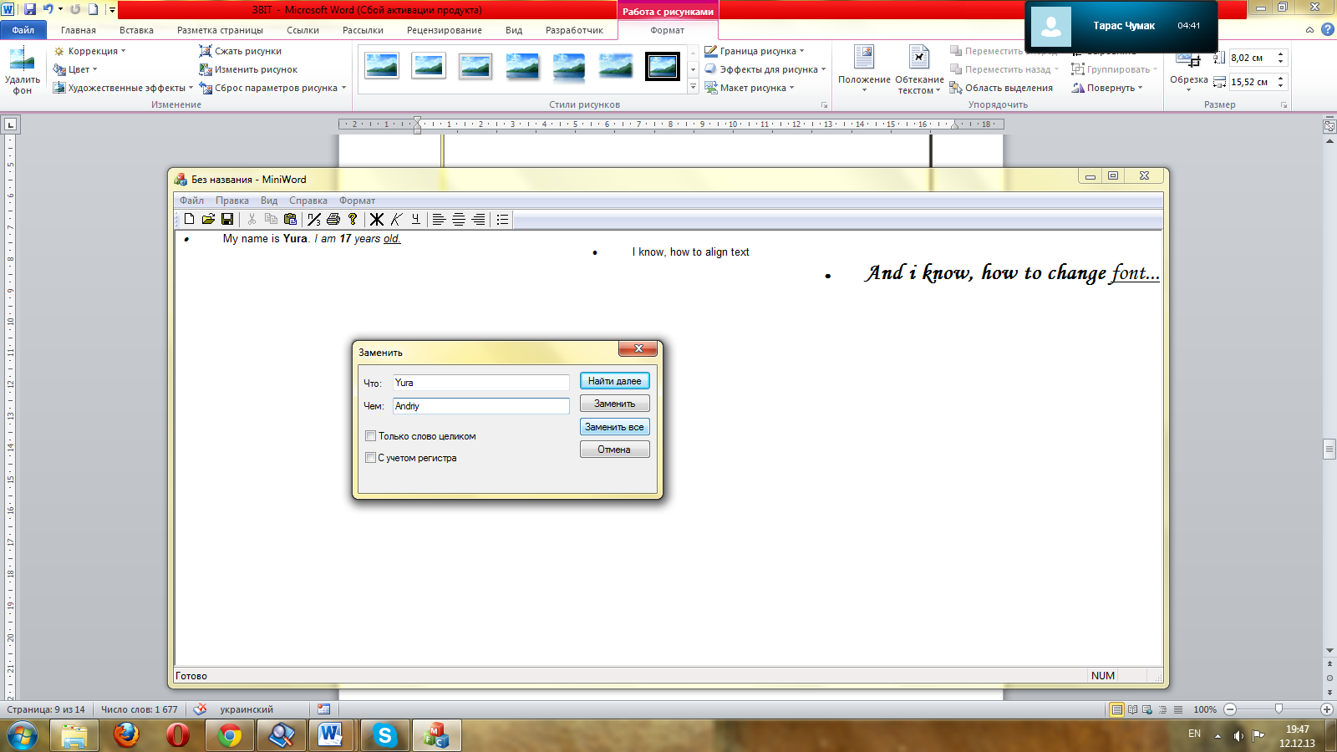Select the first picture style thumbnail
The height and width of the screenshot is (752, 1337).
382,66
